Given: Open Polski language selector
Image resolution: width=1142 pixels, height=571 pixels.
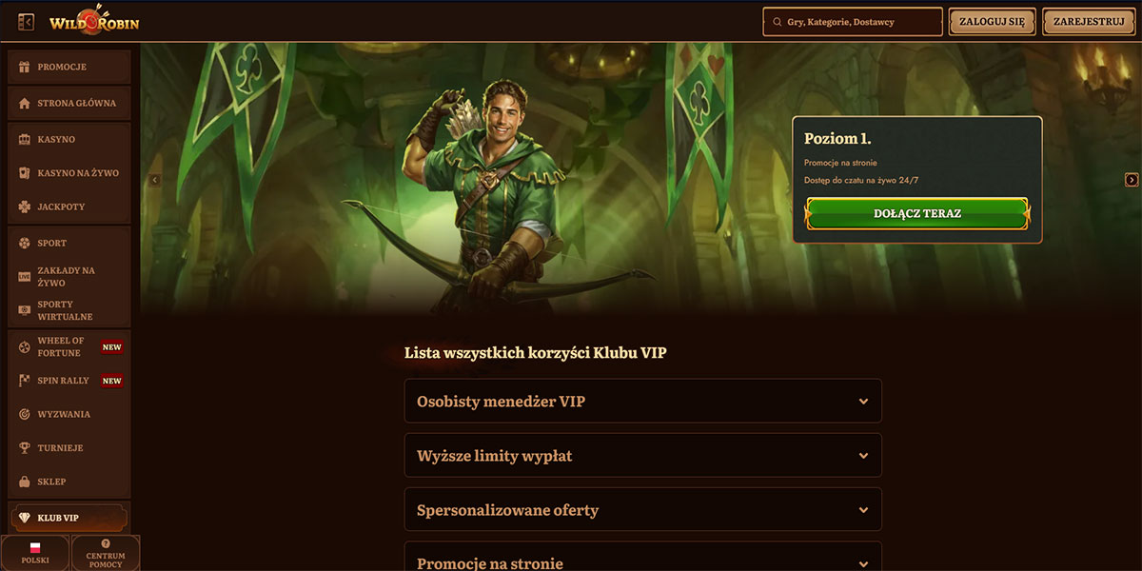Looking at the screenshot, I should (35, 553).
